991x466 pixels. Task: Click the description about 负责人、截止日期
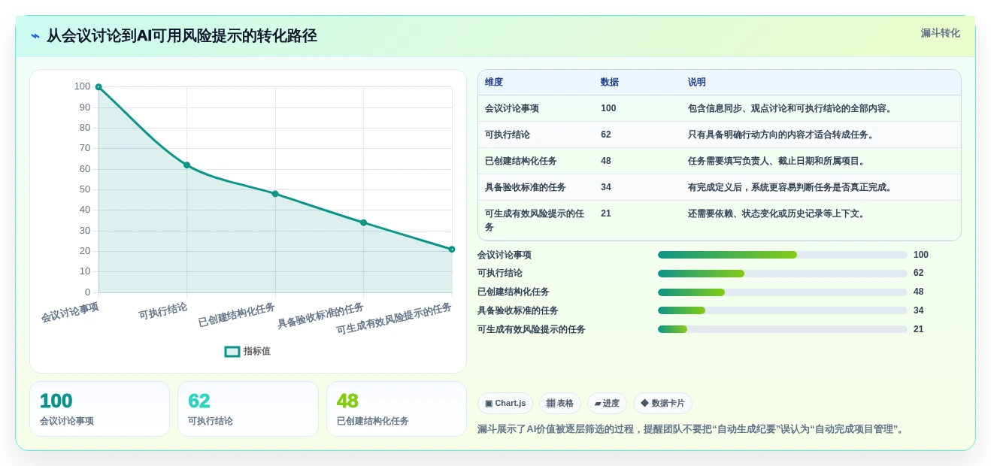[777, 161]
